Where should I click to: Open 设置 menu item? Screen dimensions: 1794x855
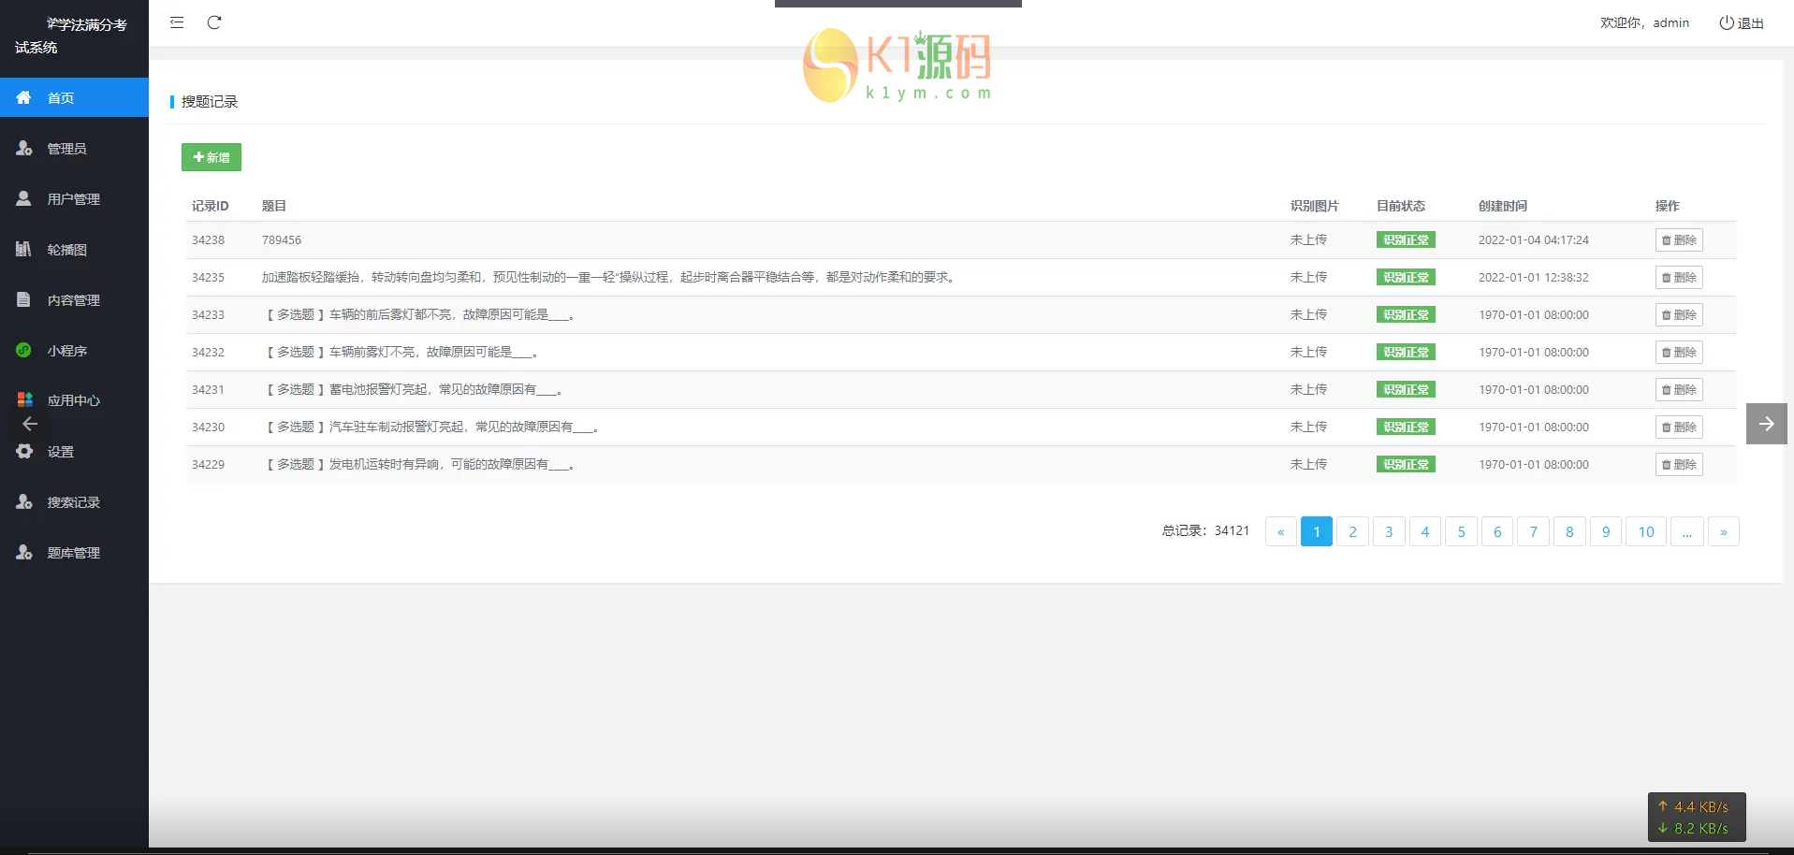click(x=74, y=451)
